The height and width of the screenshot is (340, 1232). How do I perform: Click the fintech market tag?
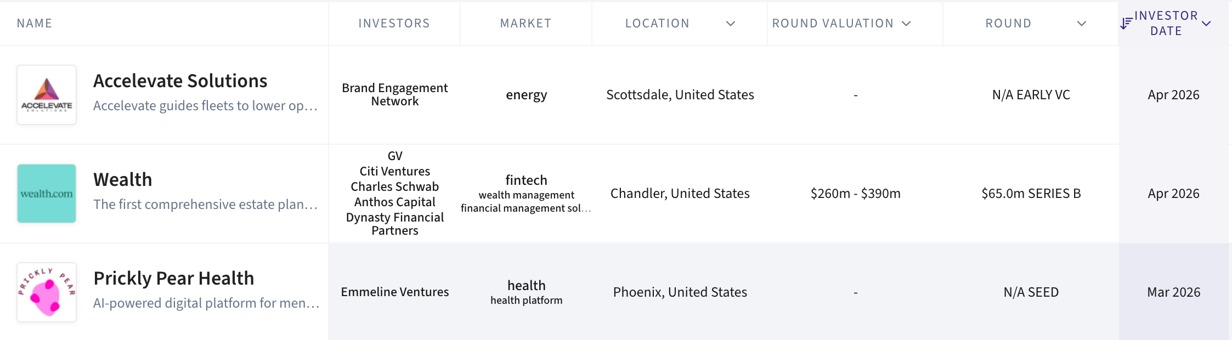point(526,180)
